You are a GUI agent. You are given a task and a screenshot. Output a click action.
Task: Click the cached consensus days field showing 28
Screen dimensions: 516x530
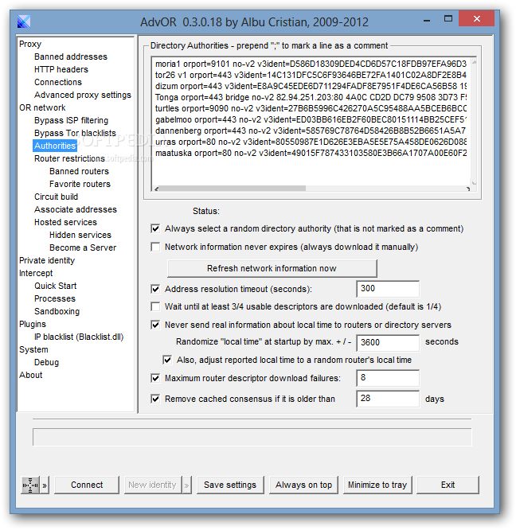tap(388, 399)
